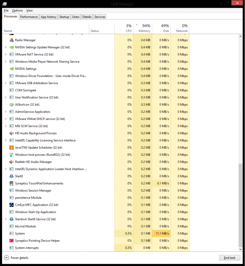
Task: Expand VMware USB Arbitration Service
Action: pyautogui.click(x=6, y=83)
